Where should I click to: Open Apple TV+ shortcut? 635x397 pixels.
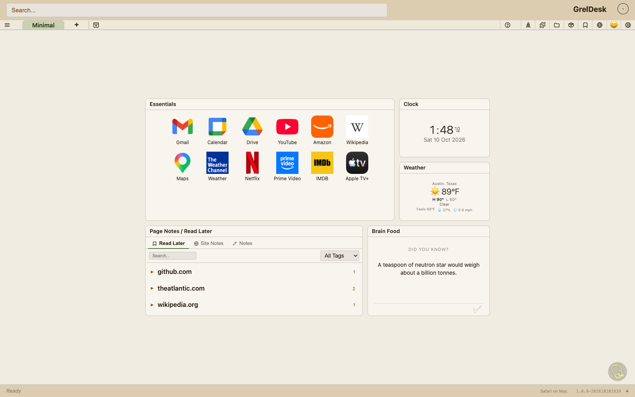[357, 167]
